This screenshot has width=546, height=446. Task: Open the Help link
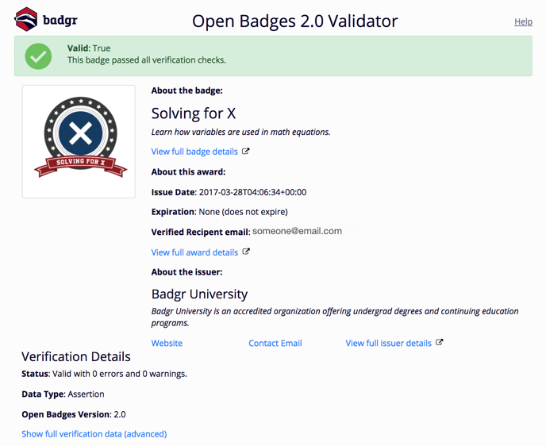tap(523, 21)
